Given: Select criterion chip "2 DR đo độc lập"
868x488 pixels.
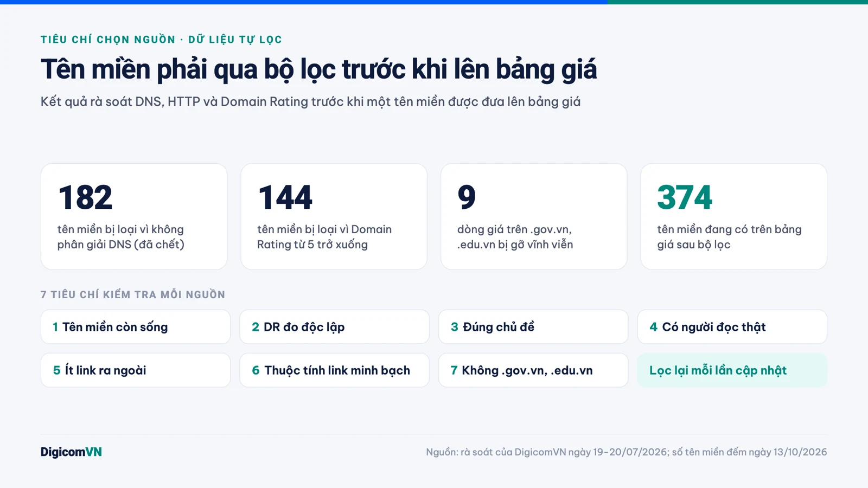Looking at the screenshot, I should [x=334, y=327].
